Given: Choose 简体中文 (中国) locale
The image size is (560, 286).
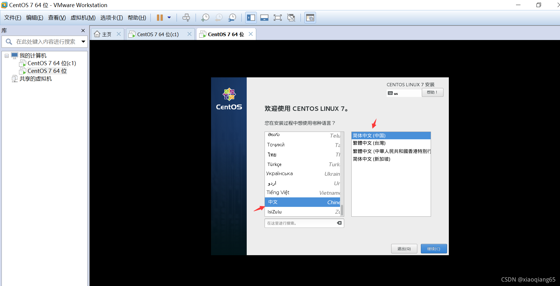Looking at the screenshot, I should (391, 136).
